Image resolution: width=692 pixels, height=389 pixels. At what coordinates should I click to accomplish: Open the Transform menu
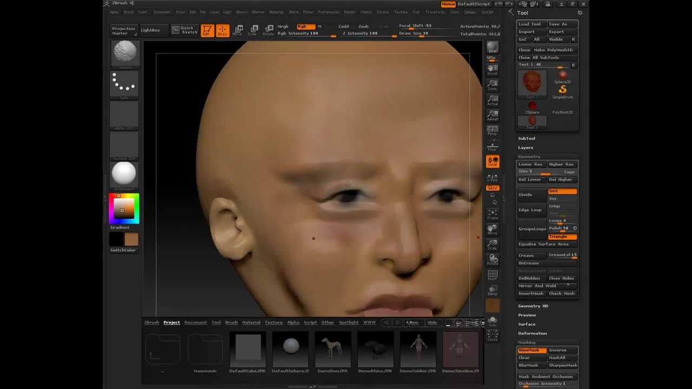[x=435, y=12]
